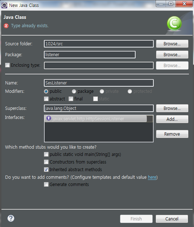Maximize the New Java Class window
This screenshot has width=194, height=227.
171,4
